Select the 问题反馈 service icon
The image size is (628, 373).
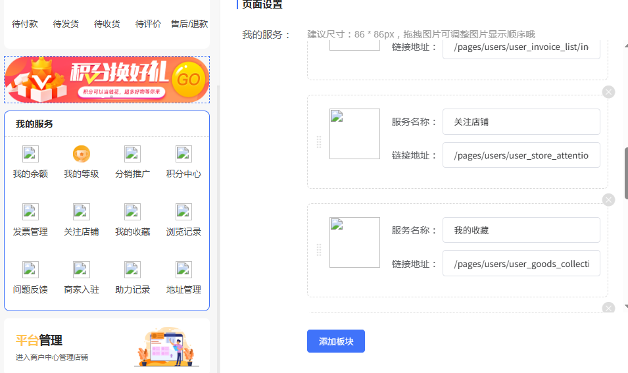[30, 270]
